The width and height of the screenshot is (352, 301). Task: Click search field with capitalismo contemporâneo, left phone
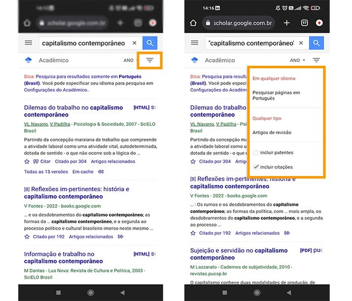[x=91, y=43]
